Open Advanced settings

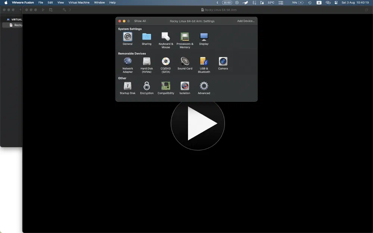coord(204,86)
